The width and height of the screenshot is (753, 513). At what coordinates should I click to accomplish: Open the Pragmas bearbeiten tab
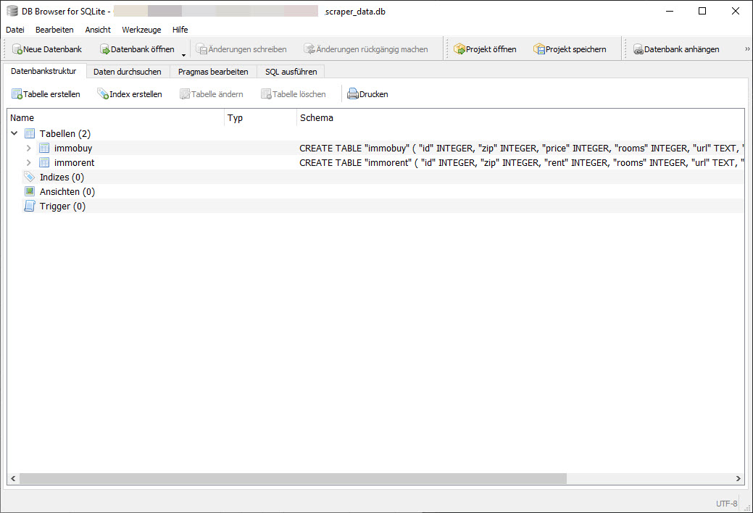(x=213, y=72)
